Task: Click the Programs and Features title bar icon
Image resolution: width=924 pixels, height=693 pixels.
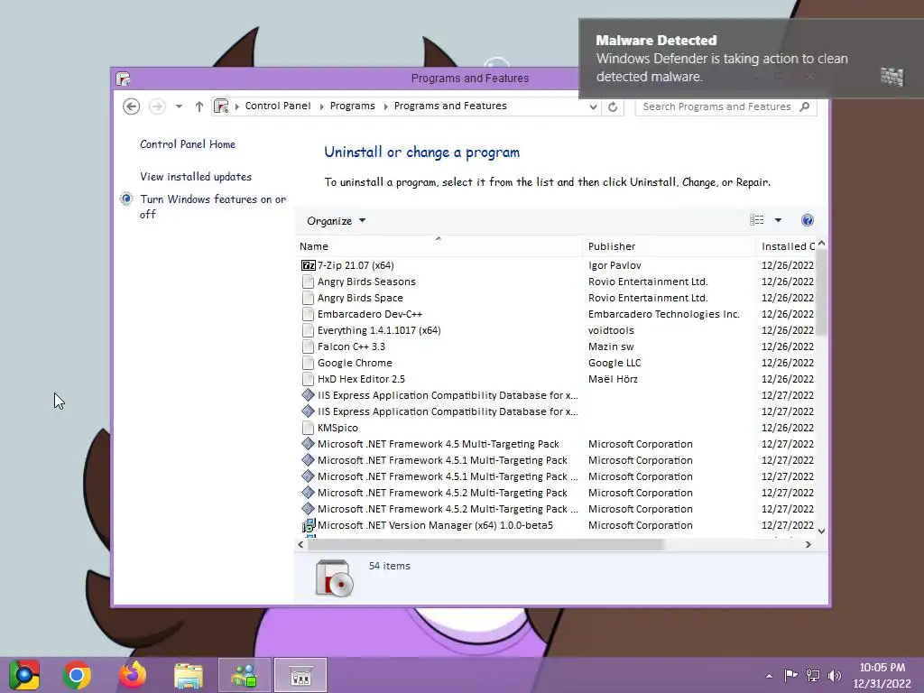Action: click(x=123, y=79)
